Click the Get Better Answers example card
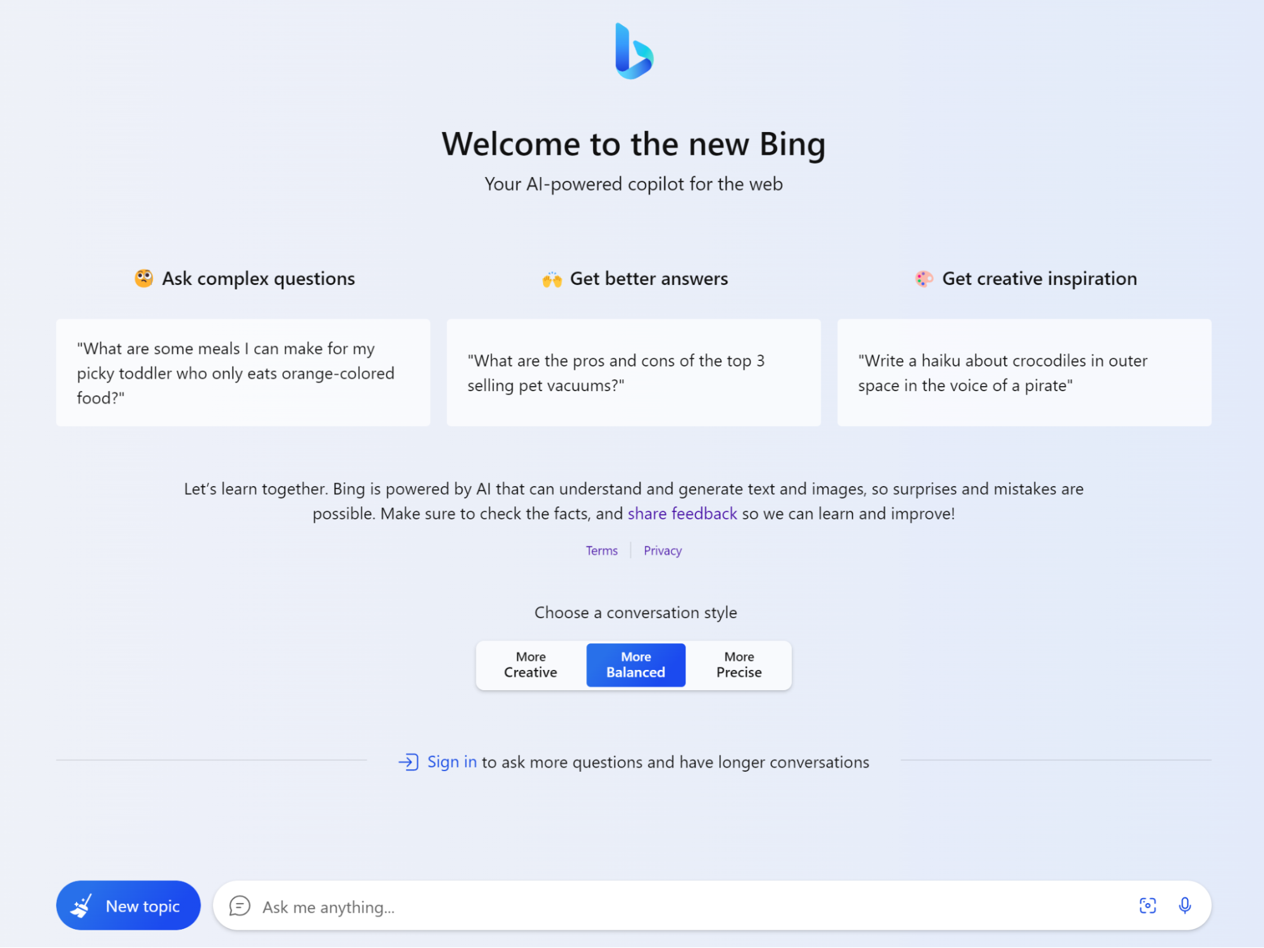 634,372
